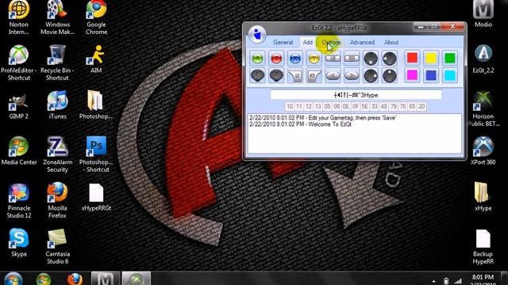
Task: Show hidden system tray icons
Action: coord(433,282)
